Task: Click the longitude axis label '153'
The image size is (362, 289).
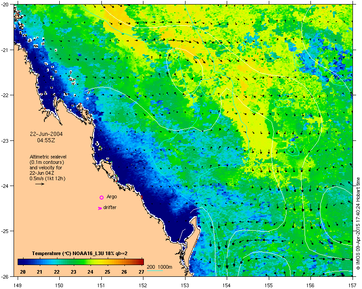Action: [x=185, y=285]
